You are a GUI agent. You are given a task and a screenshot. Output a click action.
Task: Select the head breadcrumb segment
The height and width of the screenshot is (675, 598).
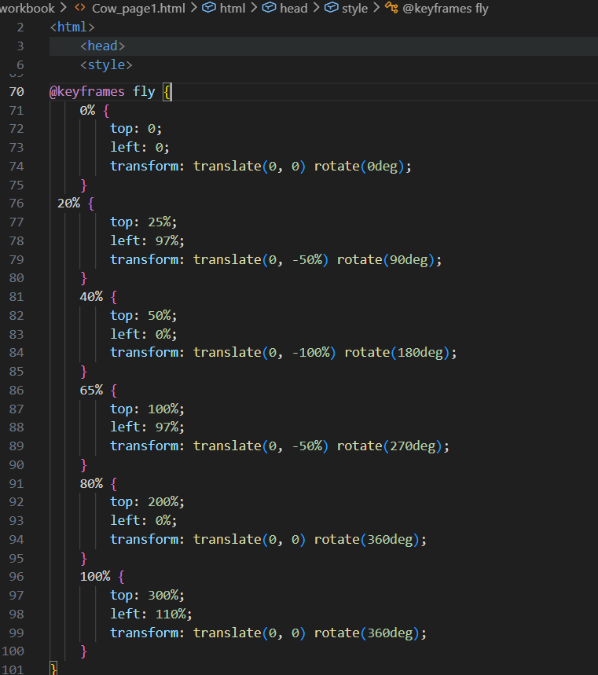(x=294, y=8)
